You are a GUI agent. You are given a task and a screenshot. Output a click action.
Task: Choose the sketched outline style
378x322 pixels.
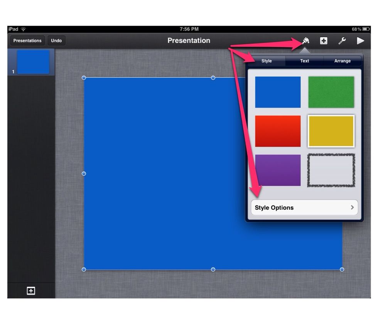click(x=331, y=170)
